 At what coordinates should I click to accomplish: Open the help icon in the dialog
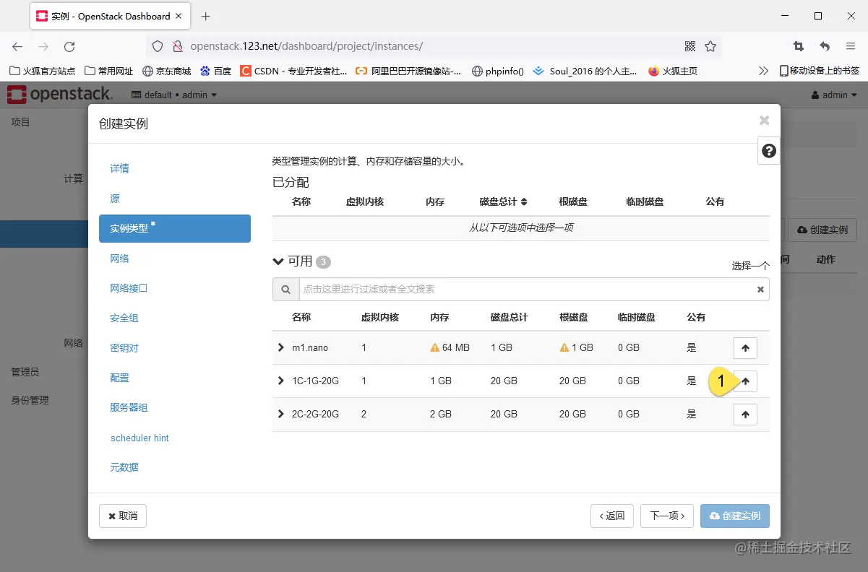coord(768,150)
